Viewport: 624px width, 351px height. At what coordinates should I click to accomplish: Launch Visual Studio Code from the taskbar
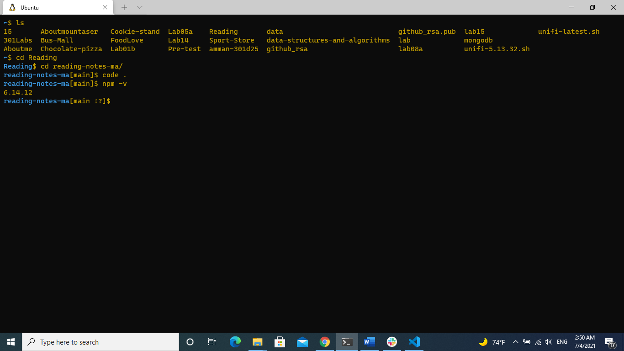pos(414,341)
